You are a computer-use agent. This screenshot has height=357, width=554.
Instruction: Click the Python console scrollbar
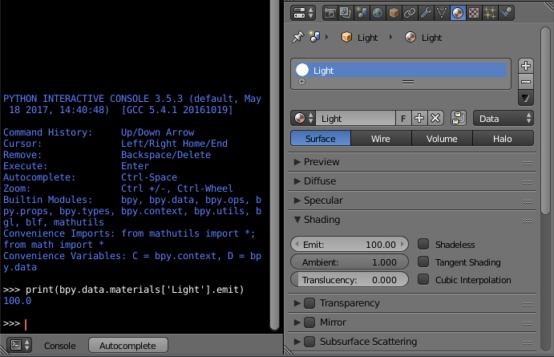274,165
